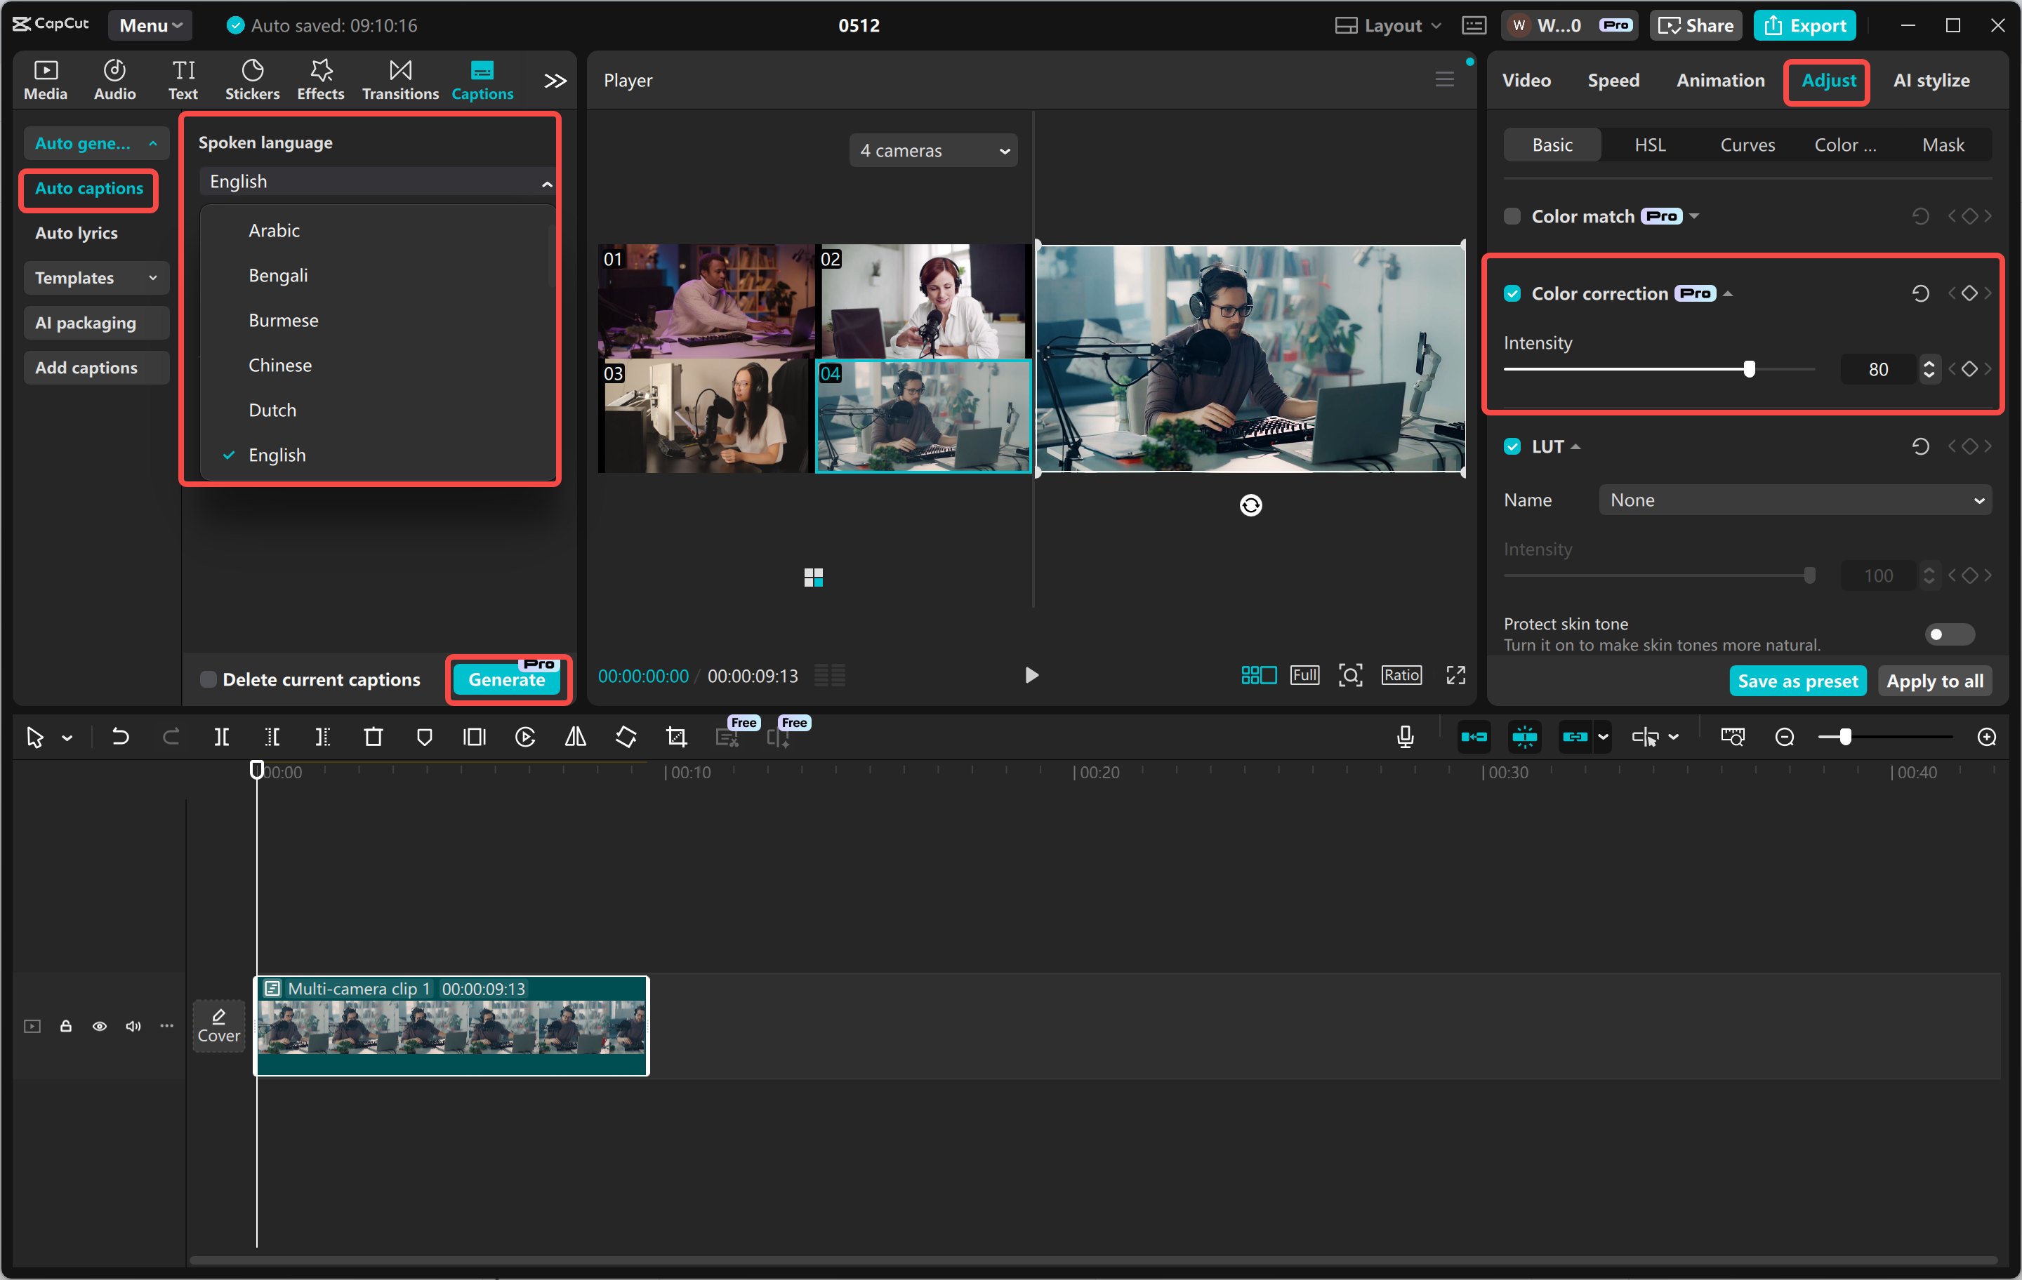The width and height of the screenshot is (2022, 1280).
Task: Click Save as preset
Action: [x=1797, y=681]
